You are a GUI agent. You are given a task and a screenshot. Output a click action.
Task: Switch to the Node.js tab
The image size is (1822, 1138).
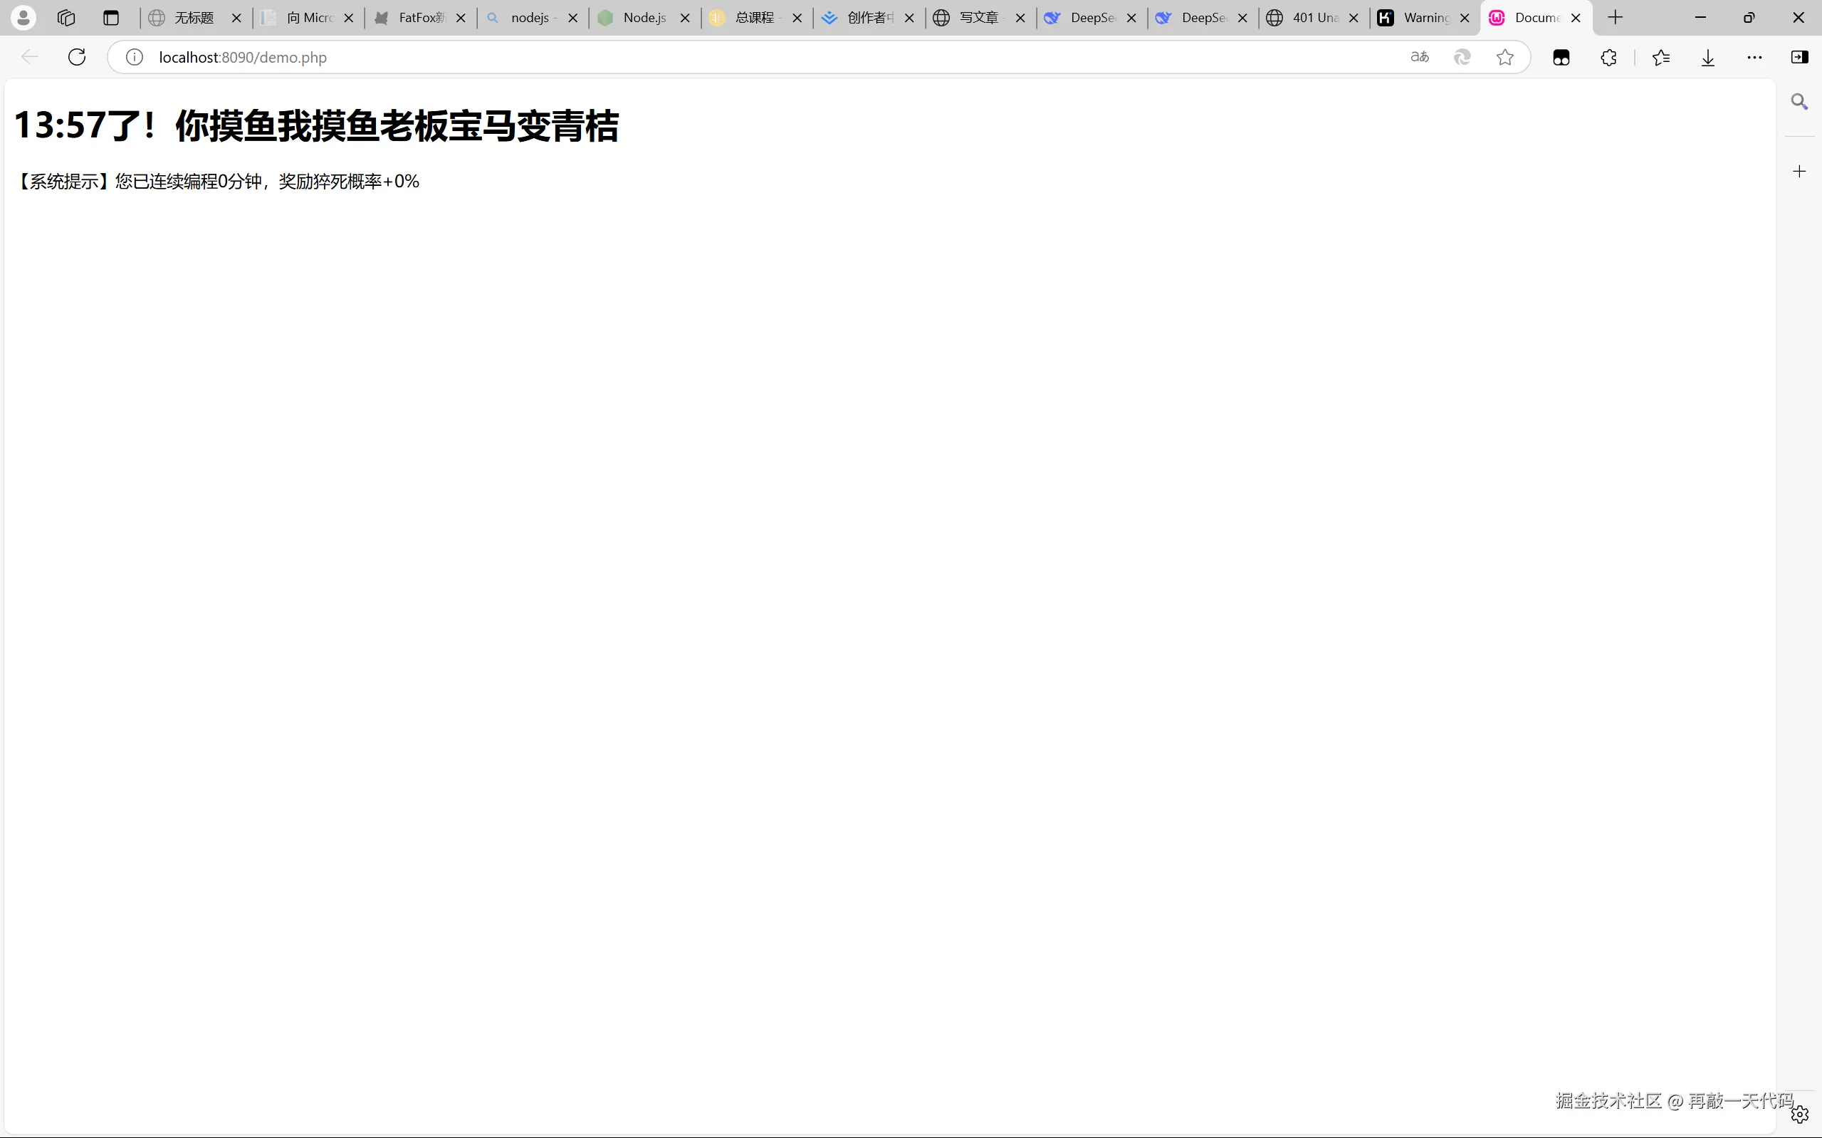(643, 17)
